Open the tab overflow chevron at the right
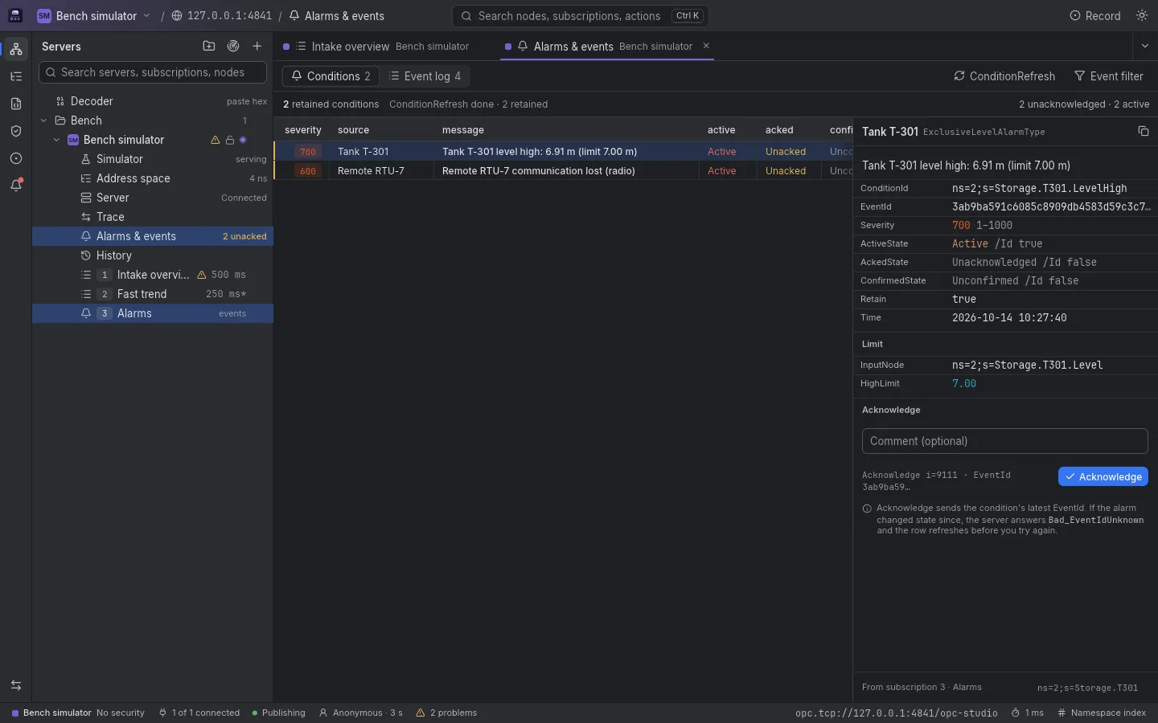 coord(1145,47)
